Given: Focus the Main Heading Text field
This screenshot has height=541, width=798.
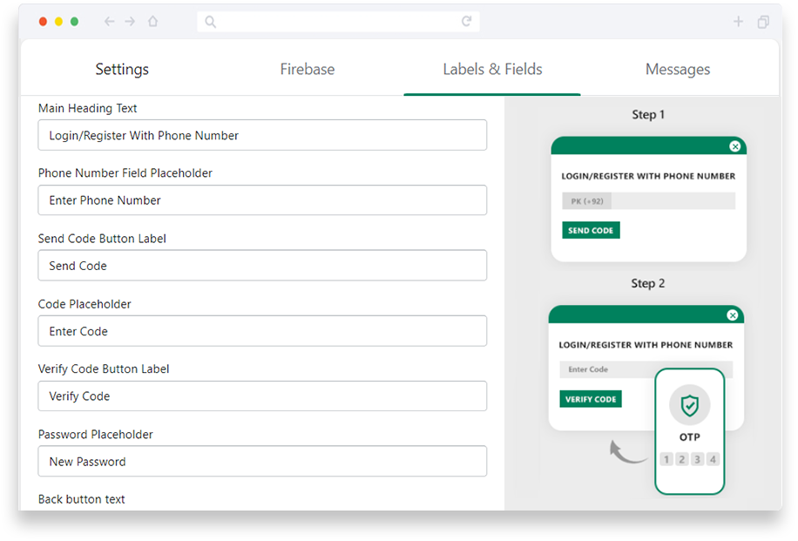Looking at the screenshot, I should click(262, 135).
